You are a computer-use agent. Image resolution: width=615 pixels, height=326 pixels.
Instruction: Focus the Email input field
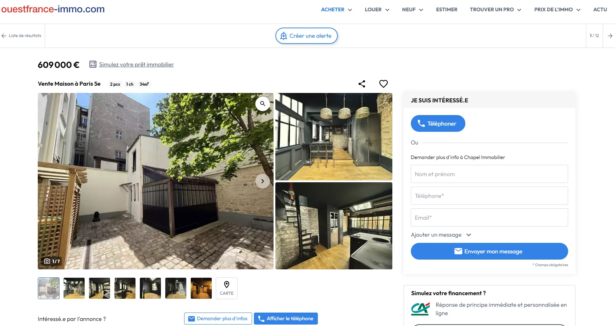pyautogui.click(x=489, y=217)
